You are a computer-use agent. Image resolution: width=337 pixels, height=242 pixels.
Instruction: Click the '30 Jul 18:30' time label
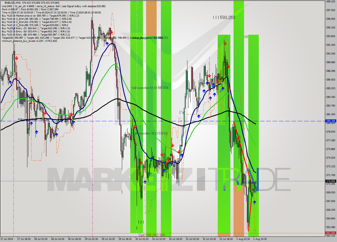[176, 239]
